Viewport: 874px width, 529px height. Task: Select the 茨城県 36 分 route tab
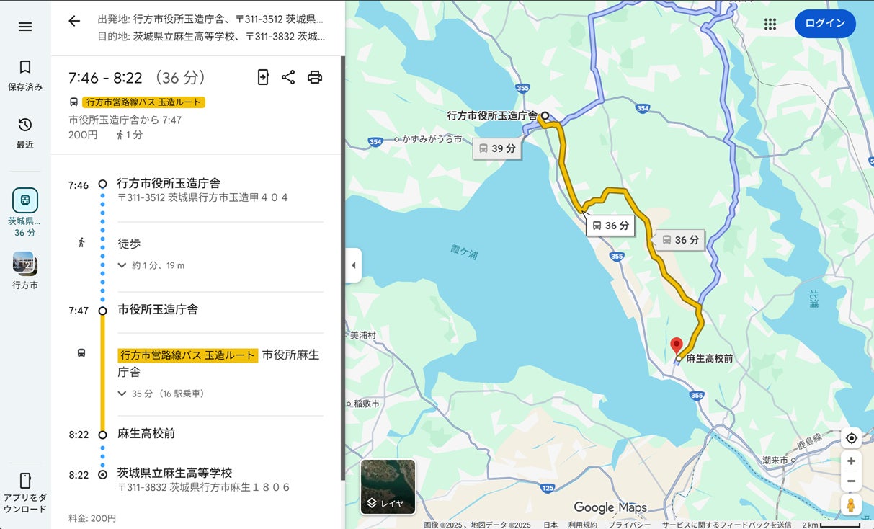pos(25,213)
